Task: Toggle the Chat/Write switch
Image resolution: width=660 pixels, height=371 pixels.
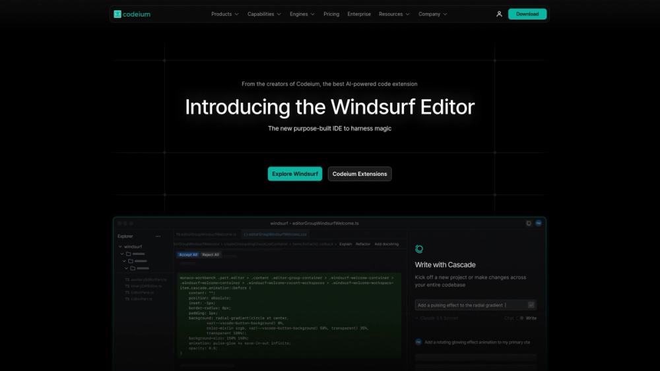Action: click(x=520, y=318)
